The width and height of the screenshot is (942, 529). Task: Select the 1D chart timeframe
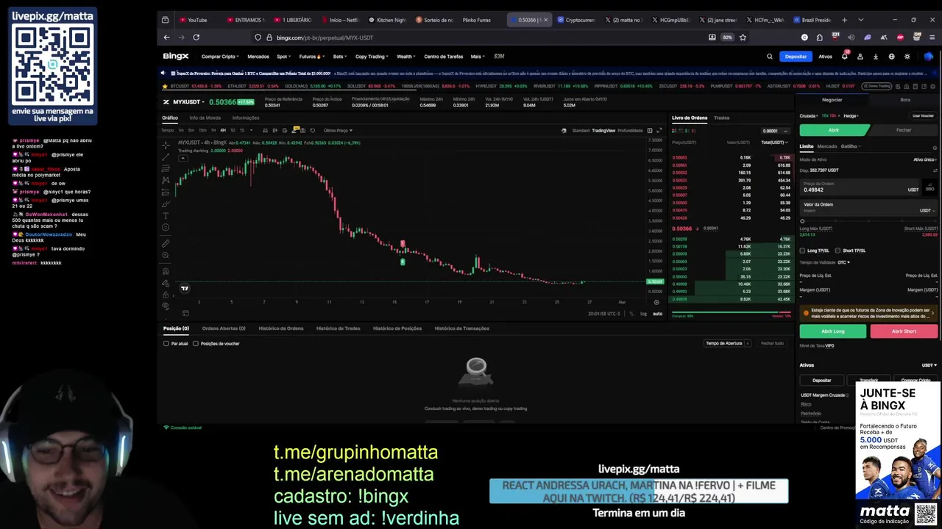[x=233, y=130]
